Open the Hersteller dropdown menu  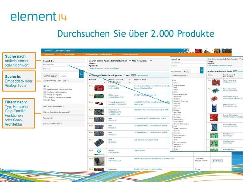point(70,55)
